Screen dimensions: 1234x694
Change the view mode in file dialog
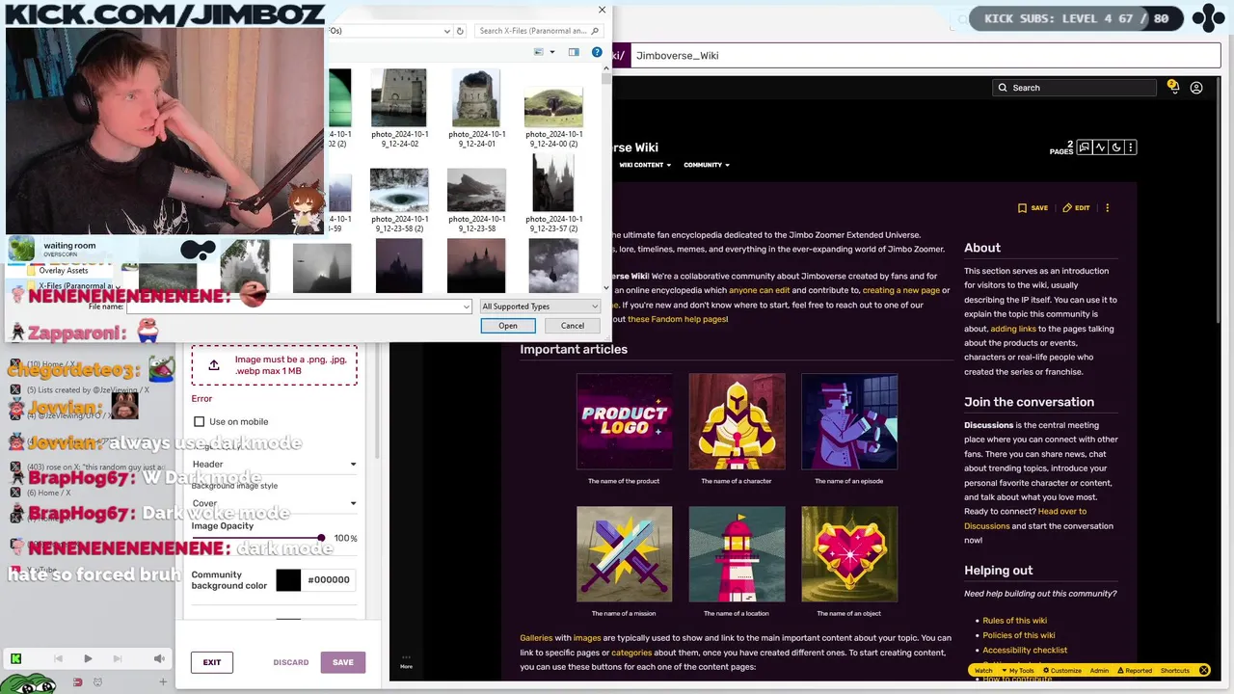tap(539, 52)
